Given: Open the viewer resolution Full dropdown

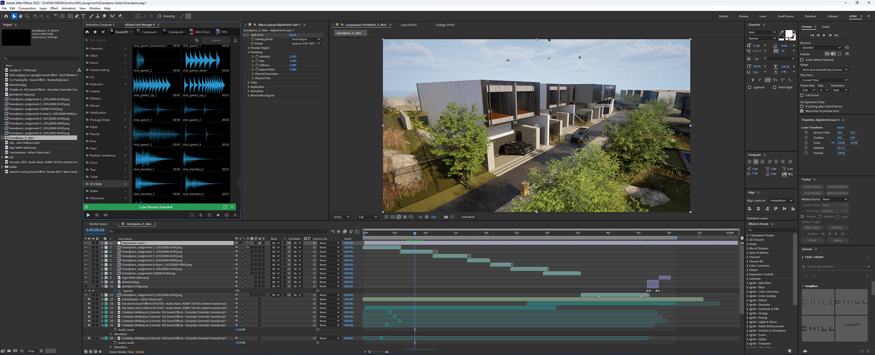Looking at the screenshot, I should click(x=367, y=217).
